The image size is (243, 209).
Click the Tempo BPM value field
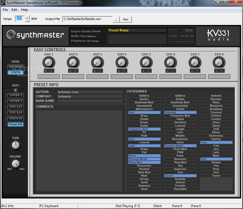pyautogui.click(x=20, y=19)
